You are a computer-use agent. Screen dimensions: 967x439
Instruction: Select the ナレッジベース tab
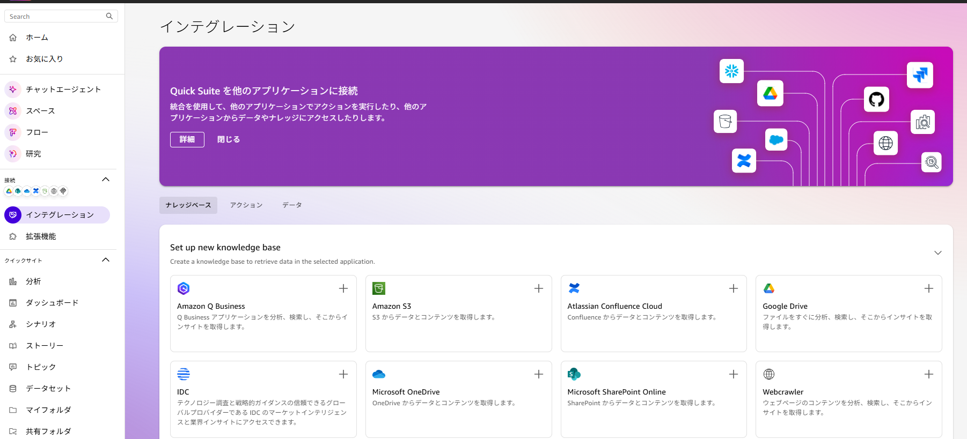point(188,205)
